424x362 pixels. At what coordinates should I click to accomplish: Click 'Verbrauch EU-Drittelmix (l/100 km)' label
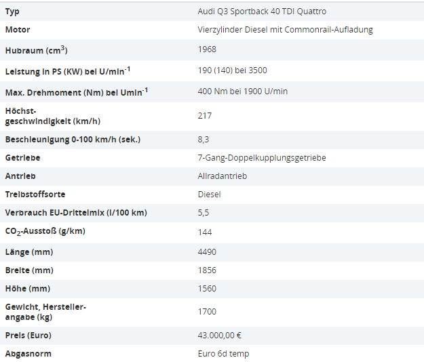[x=76, y=213]
